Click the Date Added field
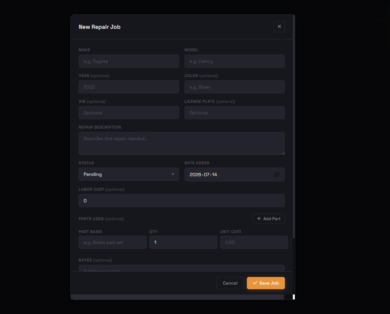This screenshot has width=390, height=314. pos(235,175)
